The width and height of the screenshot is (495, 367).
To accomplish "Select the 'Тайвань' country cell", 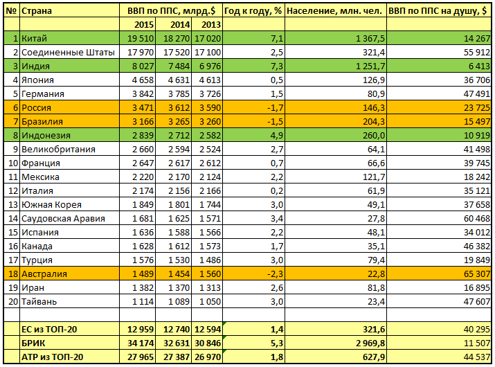I will click(69, 301).
